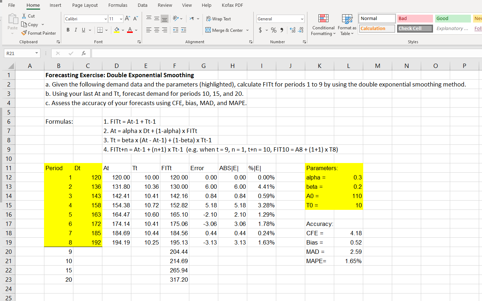Image resolution: width=482 pixels, height=301 pixels.
Task: Select the Format Painter tool
Action: tap(38, 33)
